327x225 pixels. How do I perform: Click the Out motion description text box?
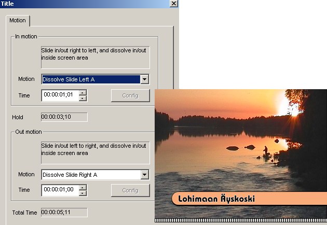[x=96, y=153]
